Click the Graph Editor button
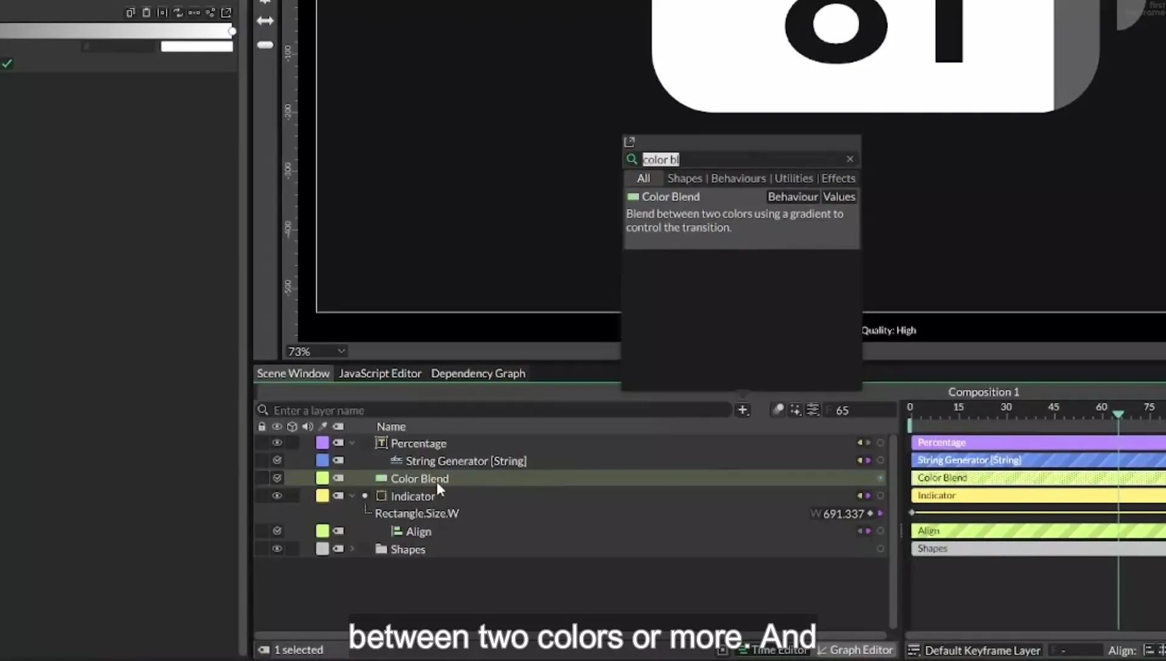The height and width of the screenshot is (661, 1166). point(855,650)
